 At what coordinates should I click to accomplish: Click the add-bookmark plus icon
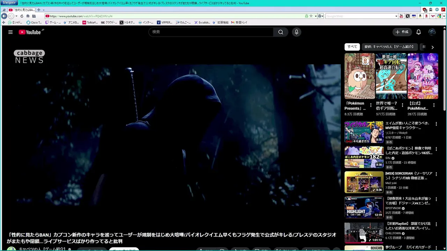(x=3, y=22)
